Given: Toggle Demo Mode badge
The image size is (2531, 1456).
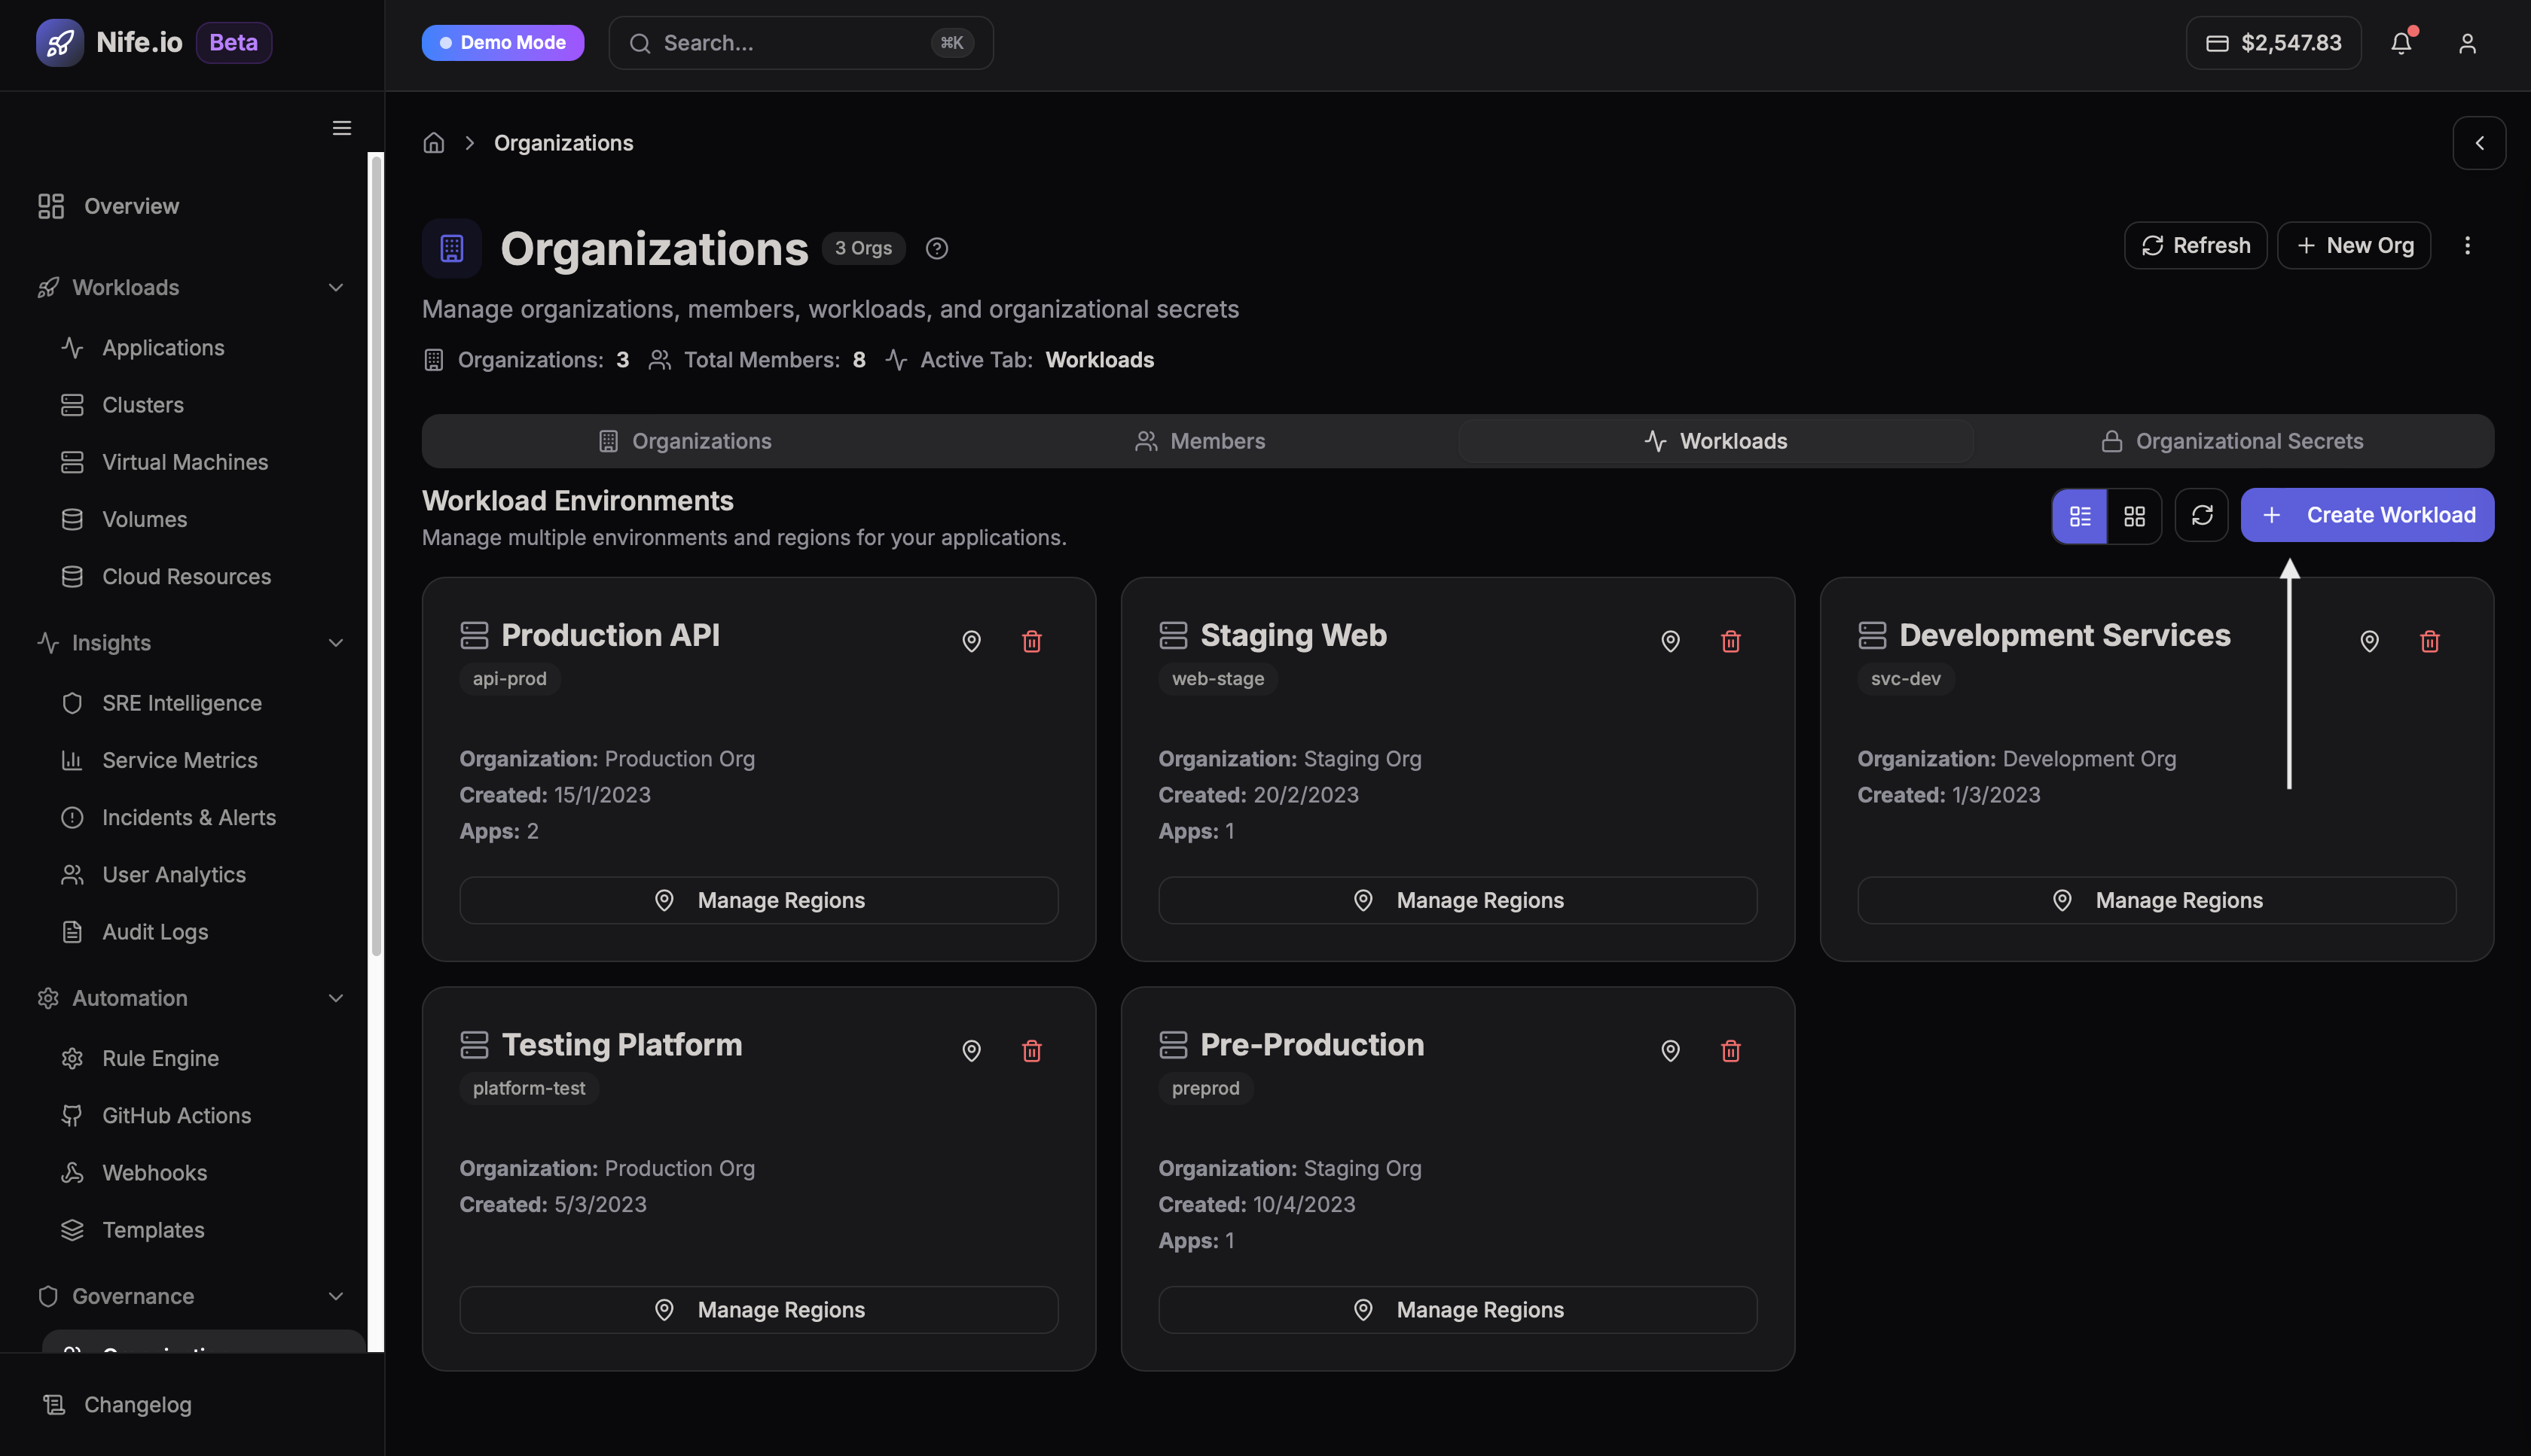Looking at the screenshot, I should click(x=502, y=43).
